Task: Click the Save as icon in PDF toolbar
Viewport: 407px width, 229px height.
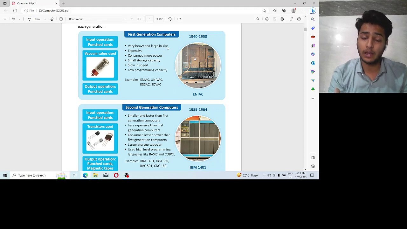Action: pyautogui.click(x=282, y=19)
